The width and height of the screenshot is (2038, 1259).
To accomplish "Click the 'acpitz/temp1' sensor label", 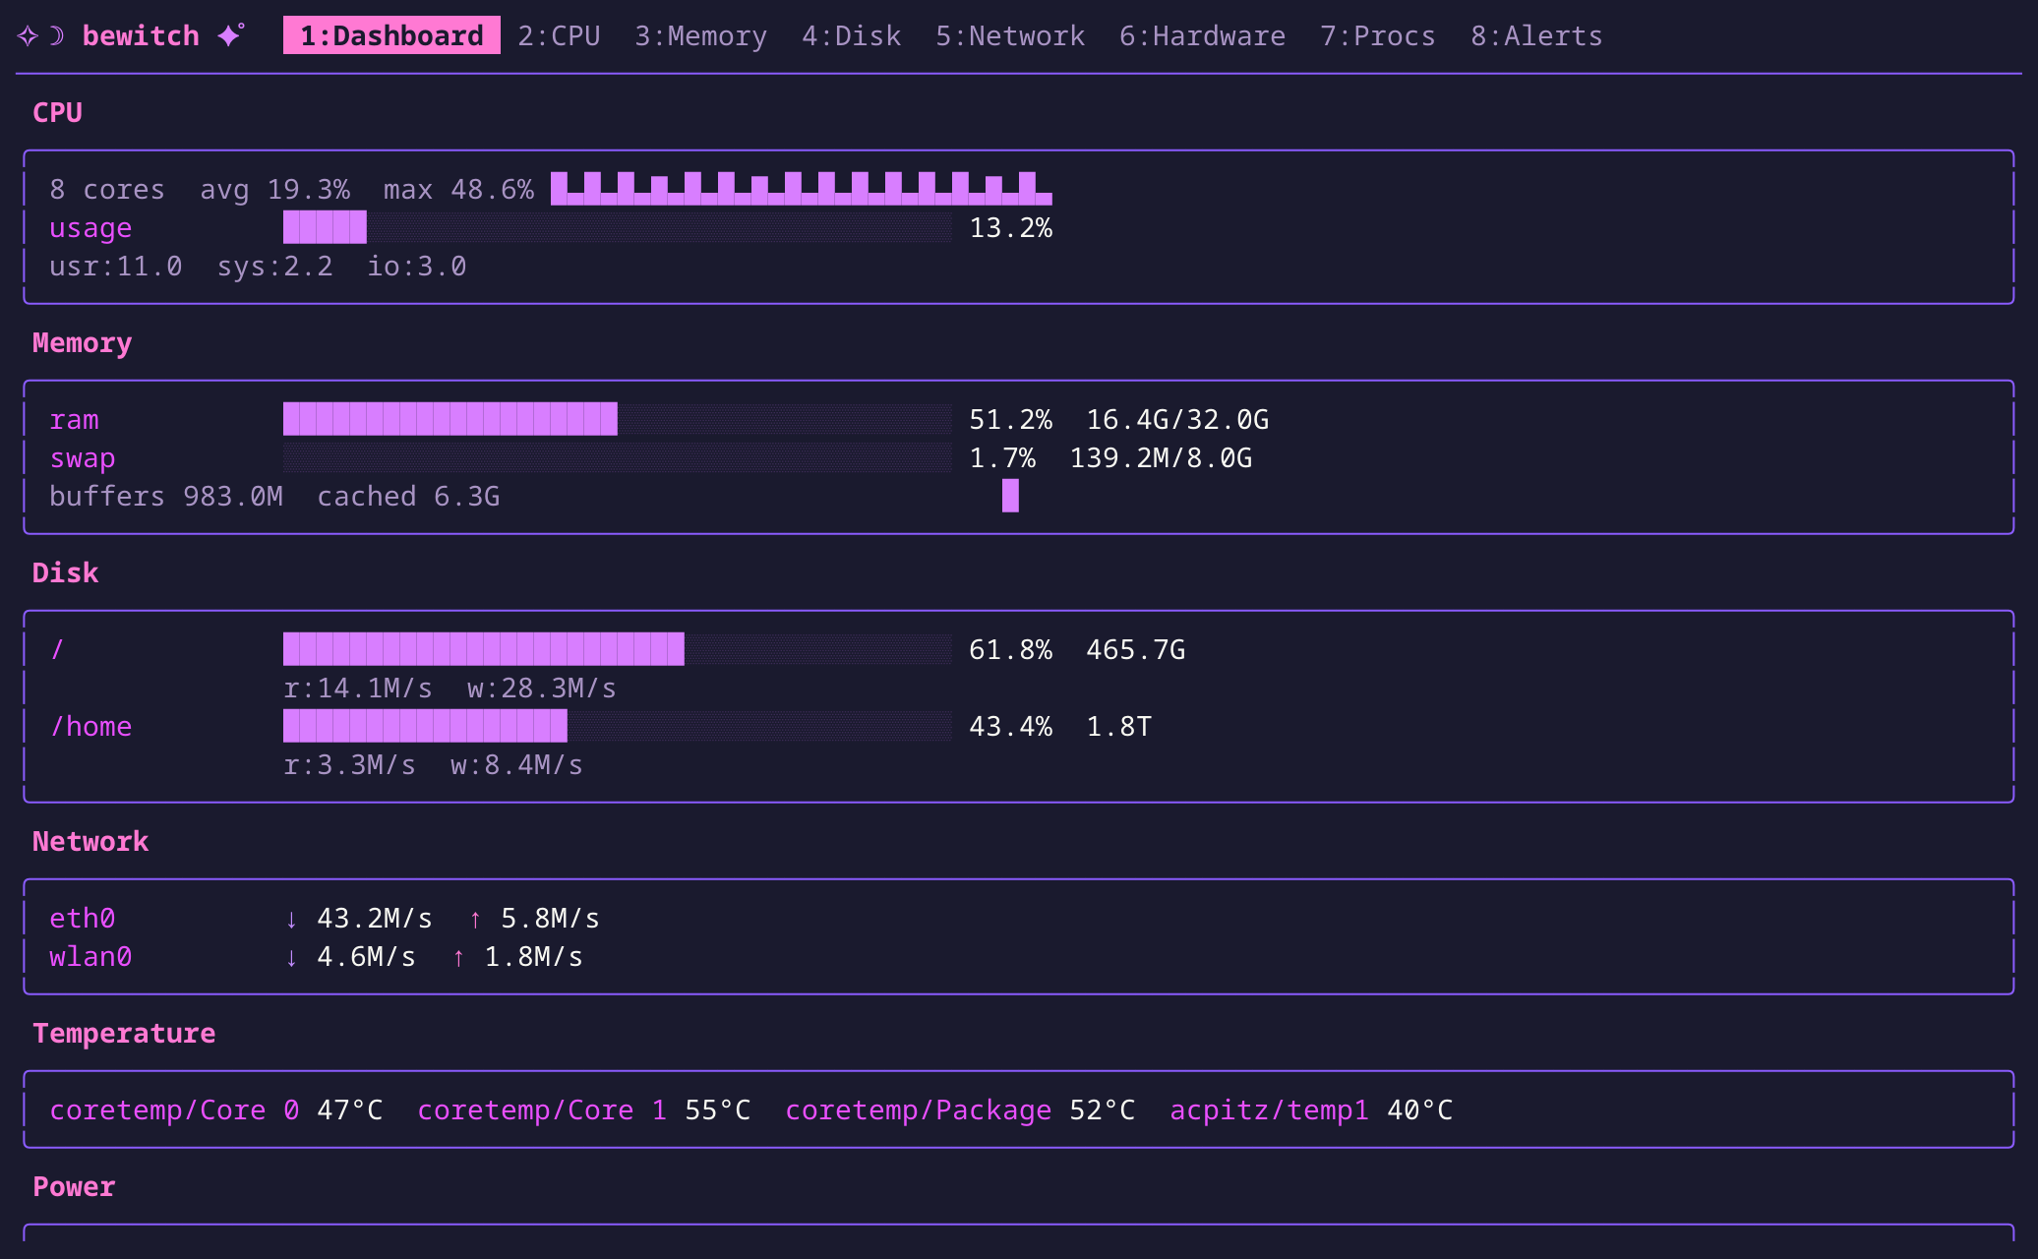I will (x=1269, y=1109).
